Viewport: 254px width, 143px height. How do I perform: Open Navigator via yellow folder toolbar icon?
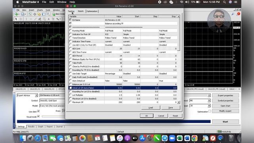[x=39, y=14]
